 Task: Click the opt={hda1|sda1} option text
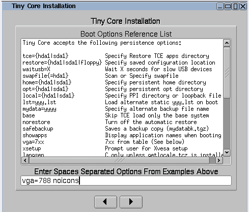tap(45, 89)
